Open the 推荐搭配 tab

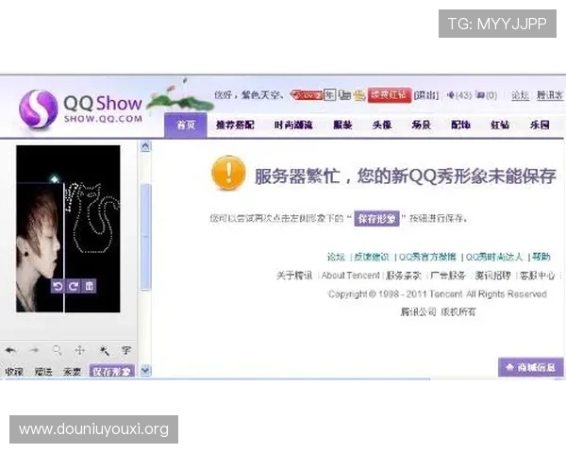point(235,125)
